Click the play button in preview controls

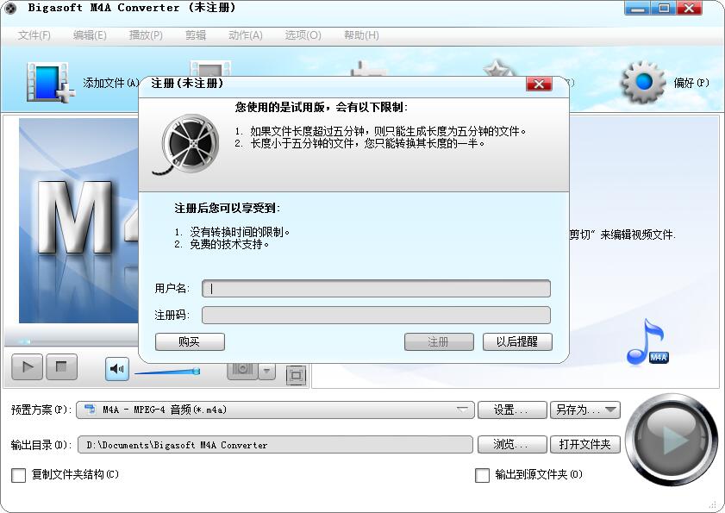[27, 367]
